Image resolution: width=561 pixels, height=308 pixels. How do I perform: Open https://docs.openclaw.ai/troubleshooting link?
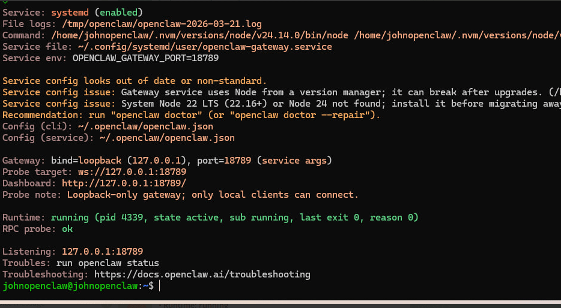pyautogui.click(x=202, y=274)
